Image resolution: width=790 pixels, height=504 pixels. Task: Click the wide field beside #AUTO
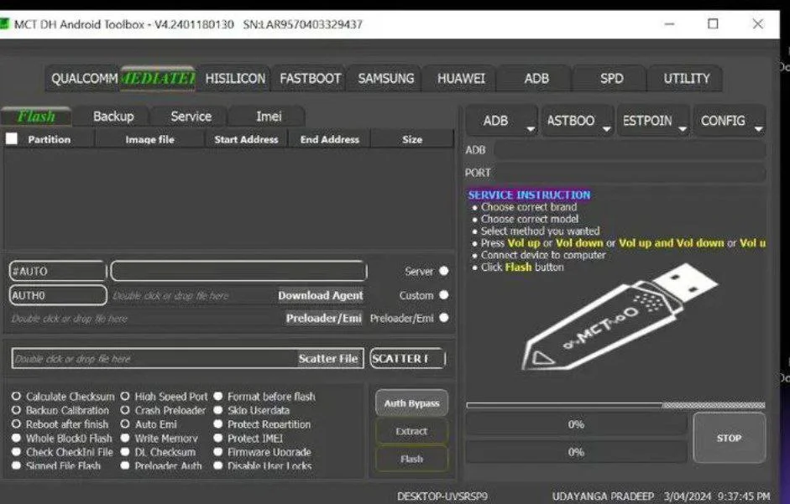tap(238, 271)
